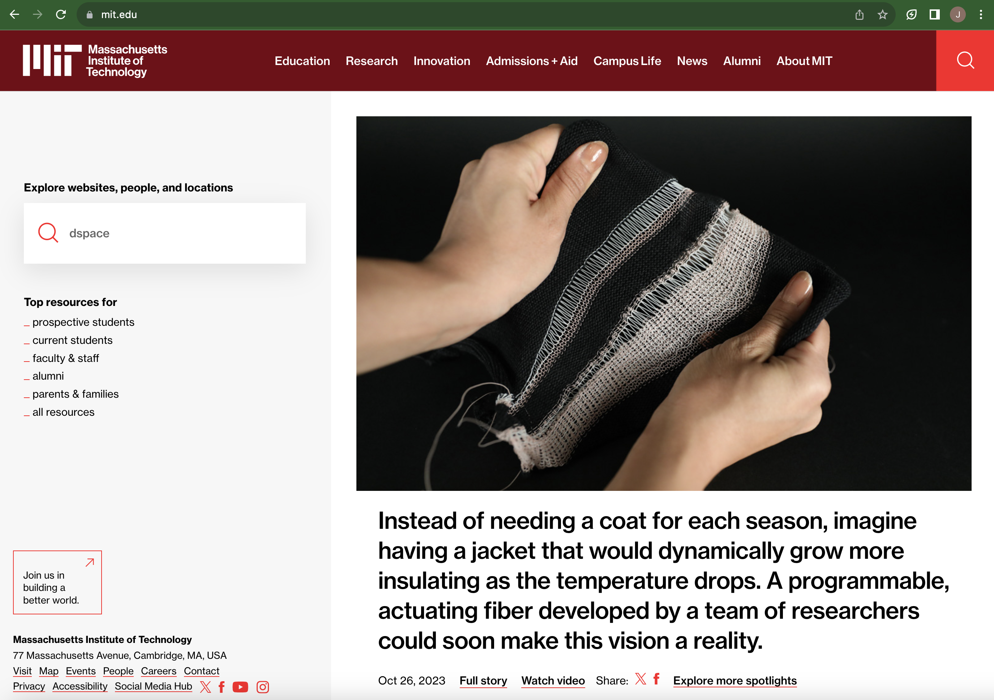The width and height of the screenshot is (994, 700).
Task: Open the browser three-dot menu
Action: [981, 15]
